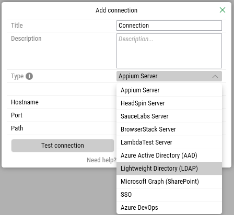Image resolution: width=234 pixels, height=215 pixels.
Task: Pick Microsoft Graph (SharePoint) type
Action: pos(169,182)
